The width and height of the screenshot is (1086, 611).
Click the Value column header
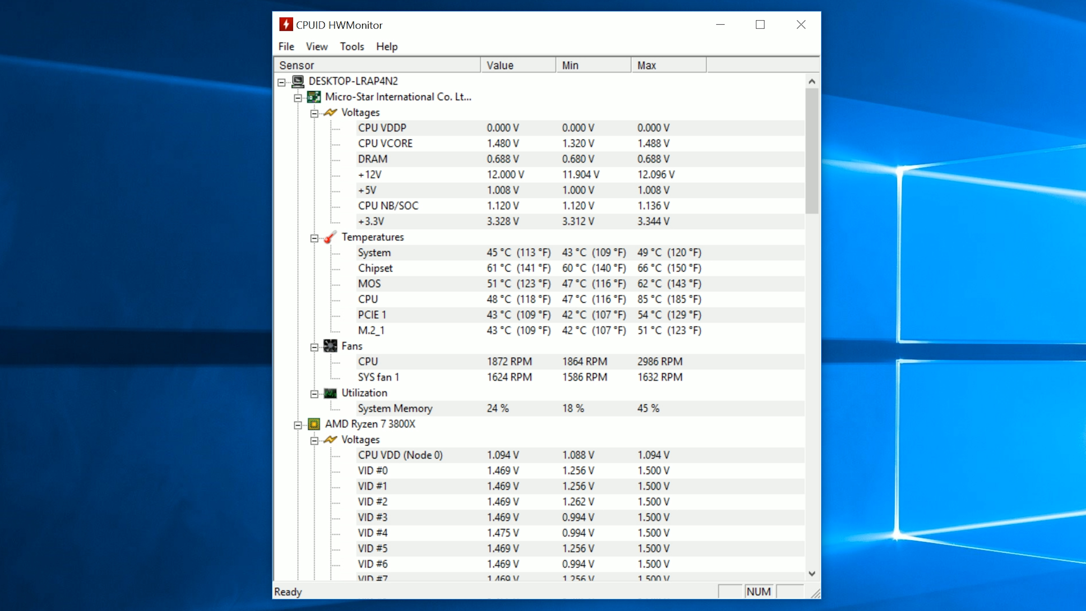pyautogui.click(x=519, y=65)
